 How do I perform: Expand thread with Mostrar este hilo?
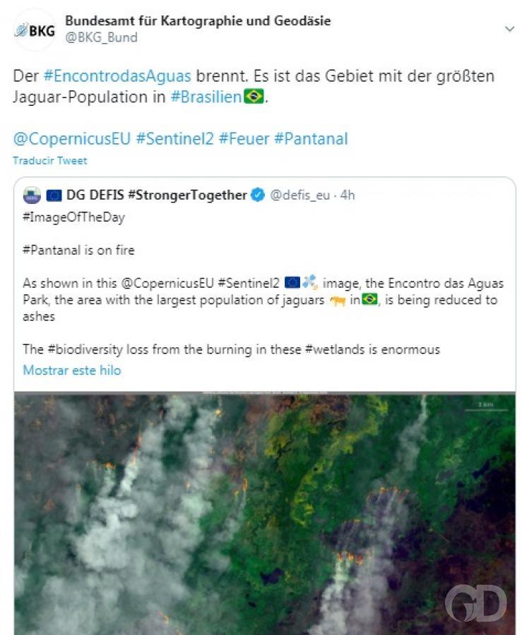pos(71,370)
